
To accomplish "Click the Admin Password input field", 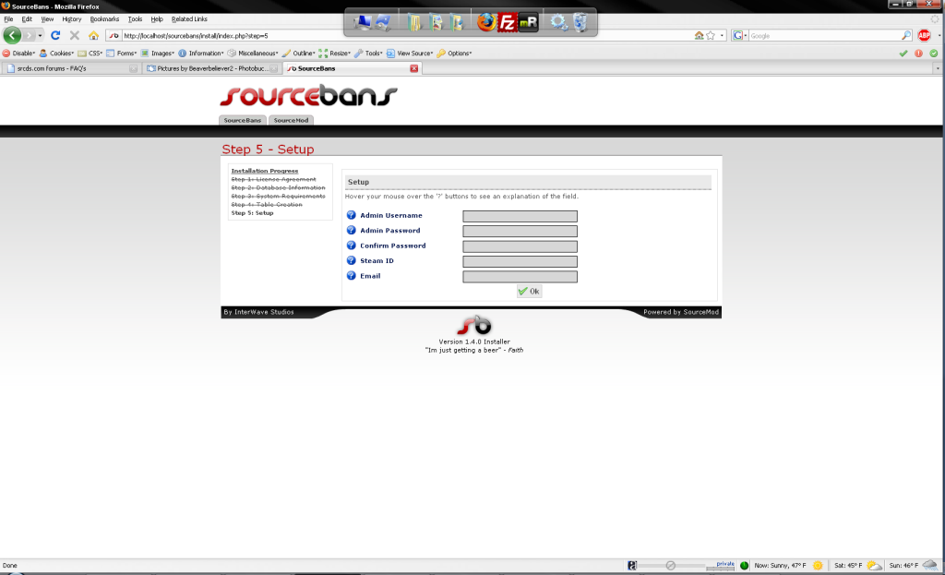I will 520,231.
